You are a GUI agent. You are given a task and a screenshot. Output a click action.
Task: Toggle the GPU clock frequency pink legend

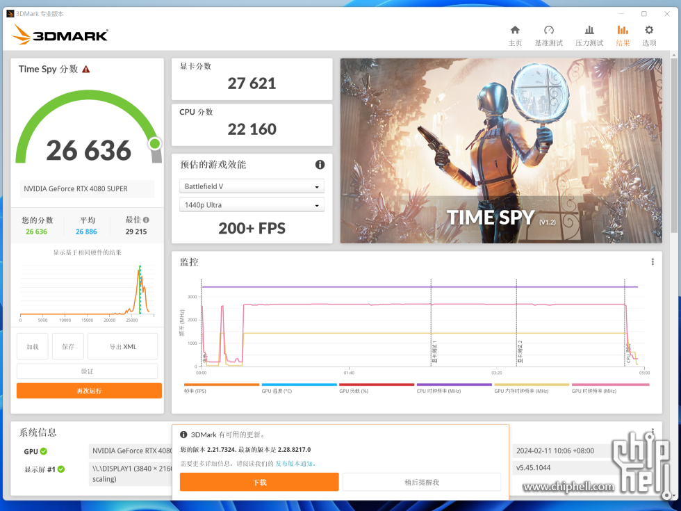point(610,388)
